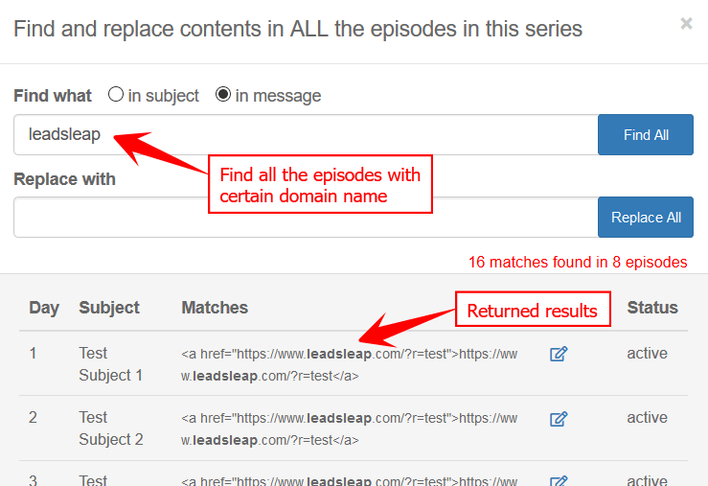The height and width of the screenshot is (486, 708).
Task: Focus the Replace with text field
Action: [x=306, y=218]
